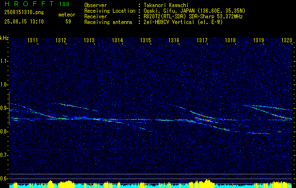Click location text Ogaki, Gifu, JAPAN
Image resolution: width=296 pixels, height=188 pixels.
click(168, 11)
